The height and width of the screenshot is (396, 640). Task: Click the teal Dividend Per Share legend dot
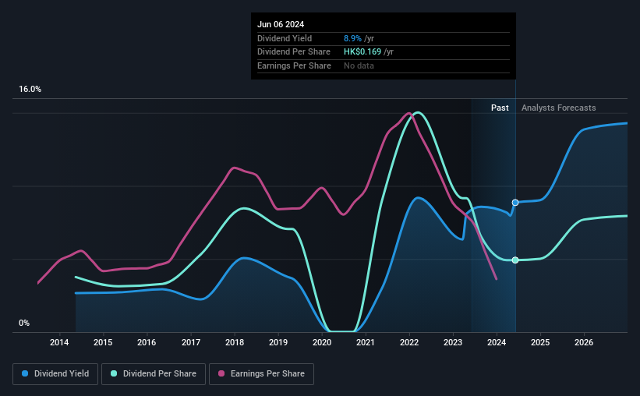114,373
